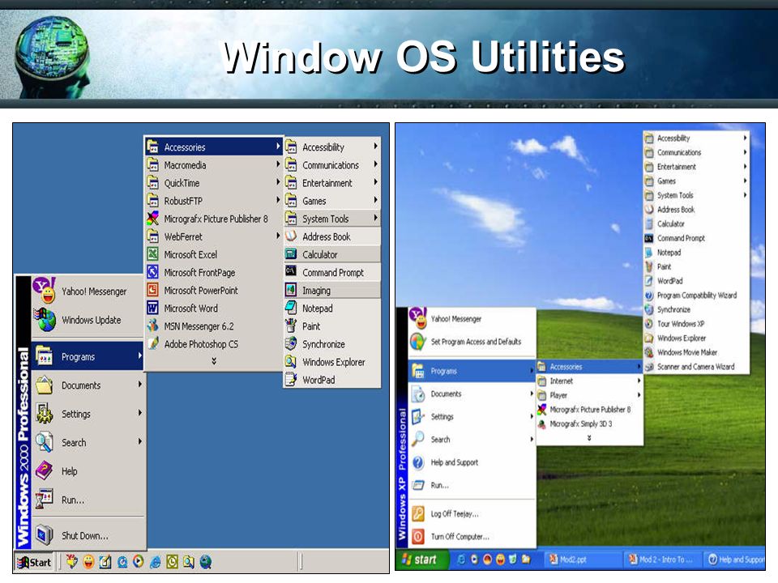
Task: Click the Help book icon in Windows 2000
Action: click(x=44, y=471)
